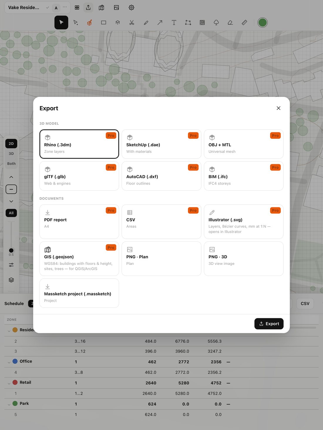The width and height of the screenshot is (323, 430).
Task: Collapse the Office zone row
Action: (9, 362)
